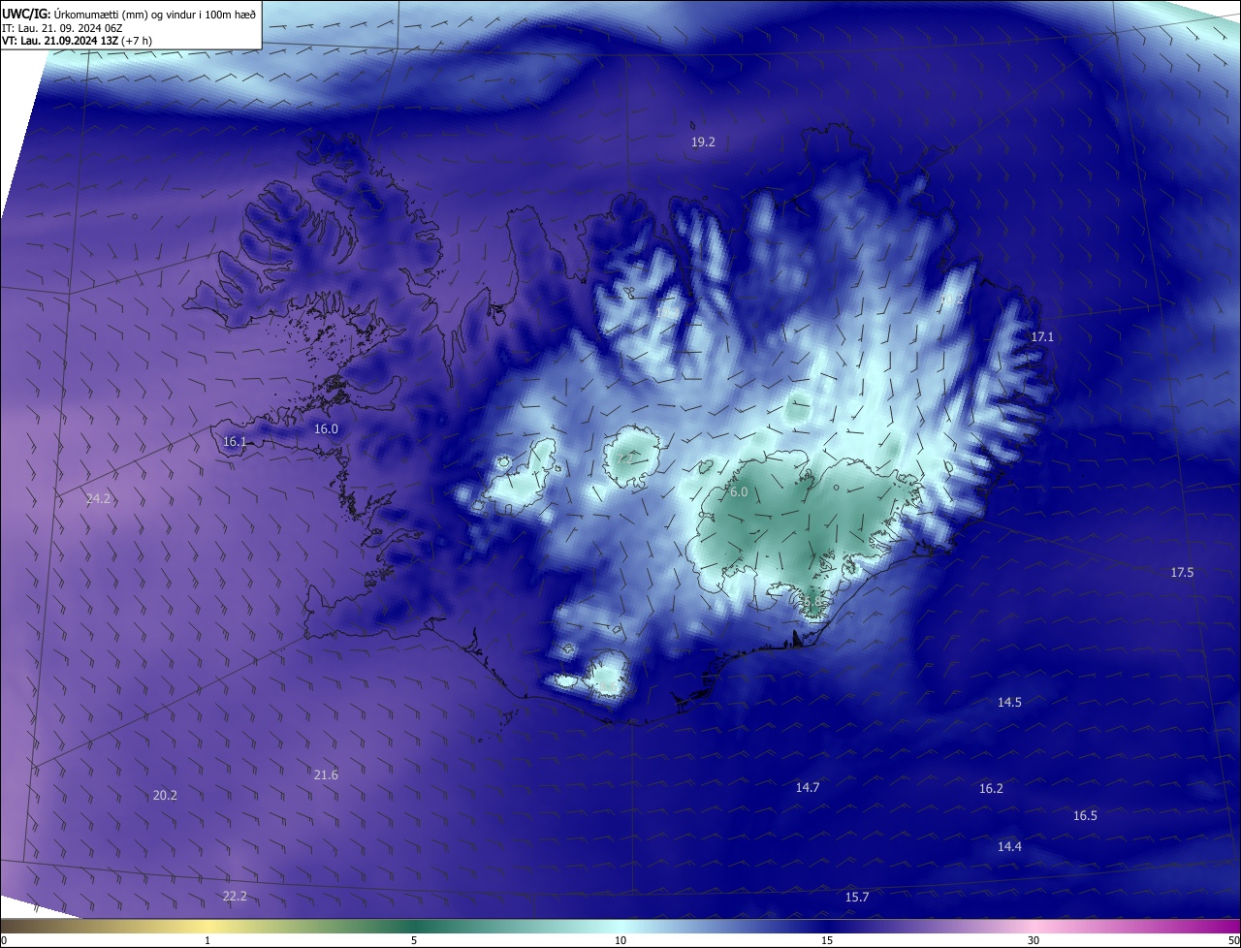Click the map title line starting with UWC/IG
This screenshot has height=948, width=1241.
pyautogui.click(x=129, y=13)
